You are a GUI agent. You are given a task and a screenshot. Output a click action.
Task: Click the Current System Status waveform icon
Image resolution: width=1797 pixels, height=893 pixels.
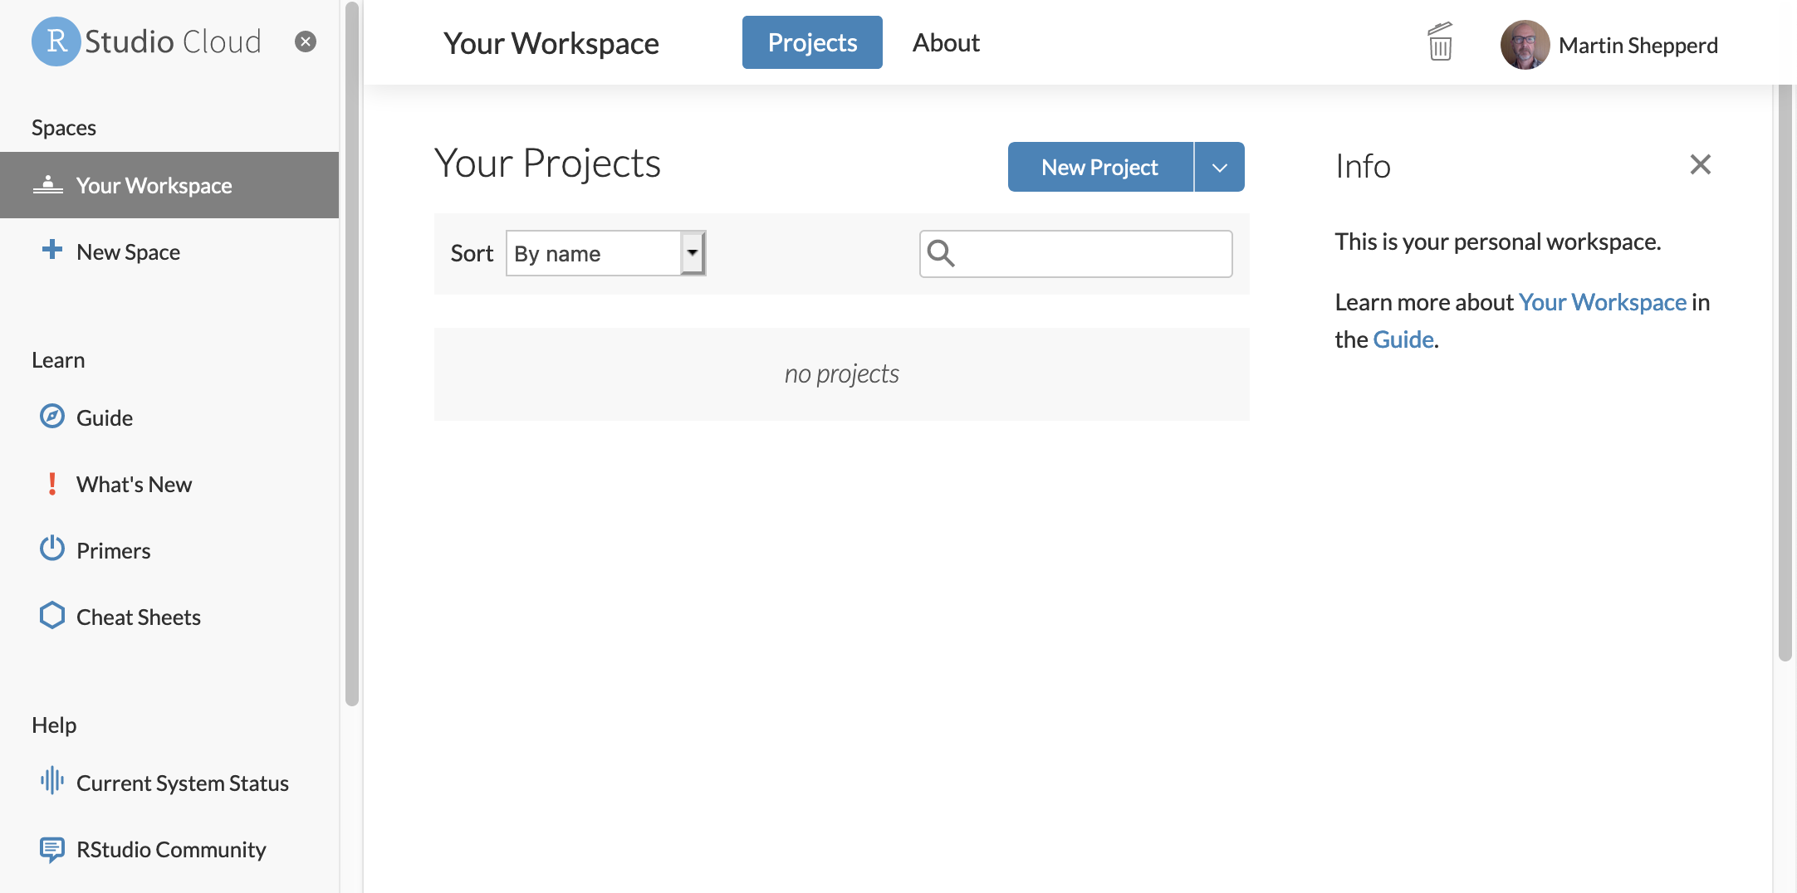pos(52,781)
